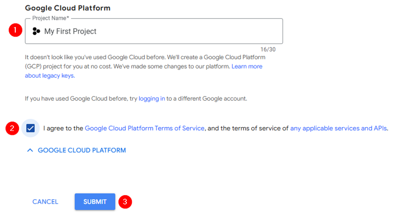Follow the "logging in" link
This screenshot has width=394, height=215.
[151, 98]
